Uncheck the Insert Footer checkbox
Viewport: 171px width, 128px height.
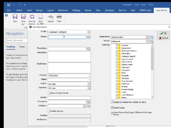pos(112,108)
